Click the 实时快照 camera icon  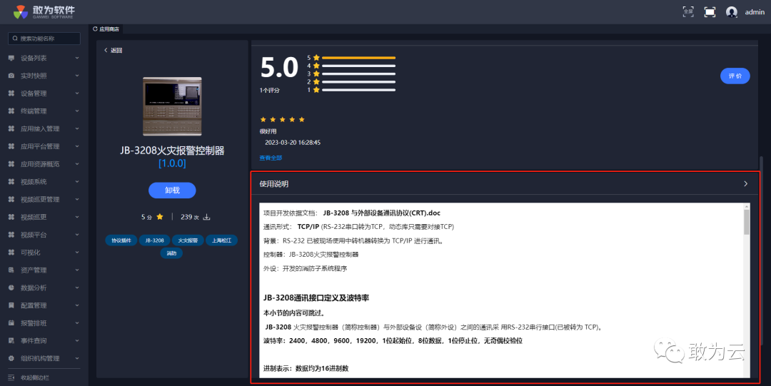(x=11, y=76)
